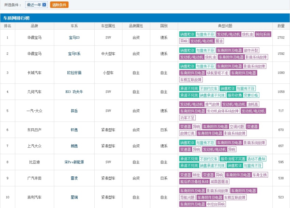This screenshot has height=208, width=290.
Task: Select the 比亚迪 brand cell
Action: pyautogui.click(x=34, y=162)
